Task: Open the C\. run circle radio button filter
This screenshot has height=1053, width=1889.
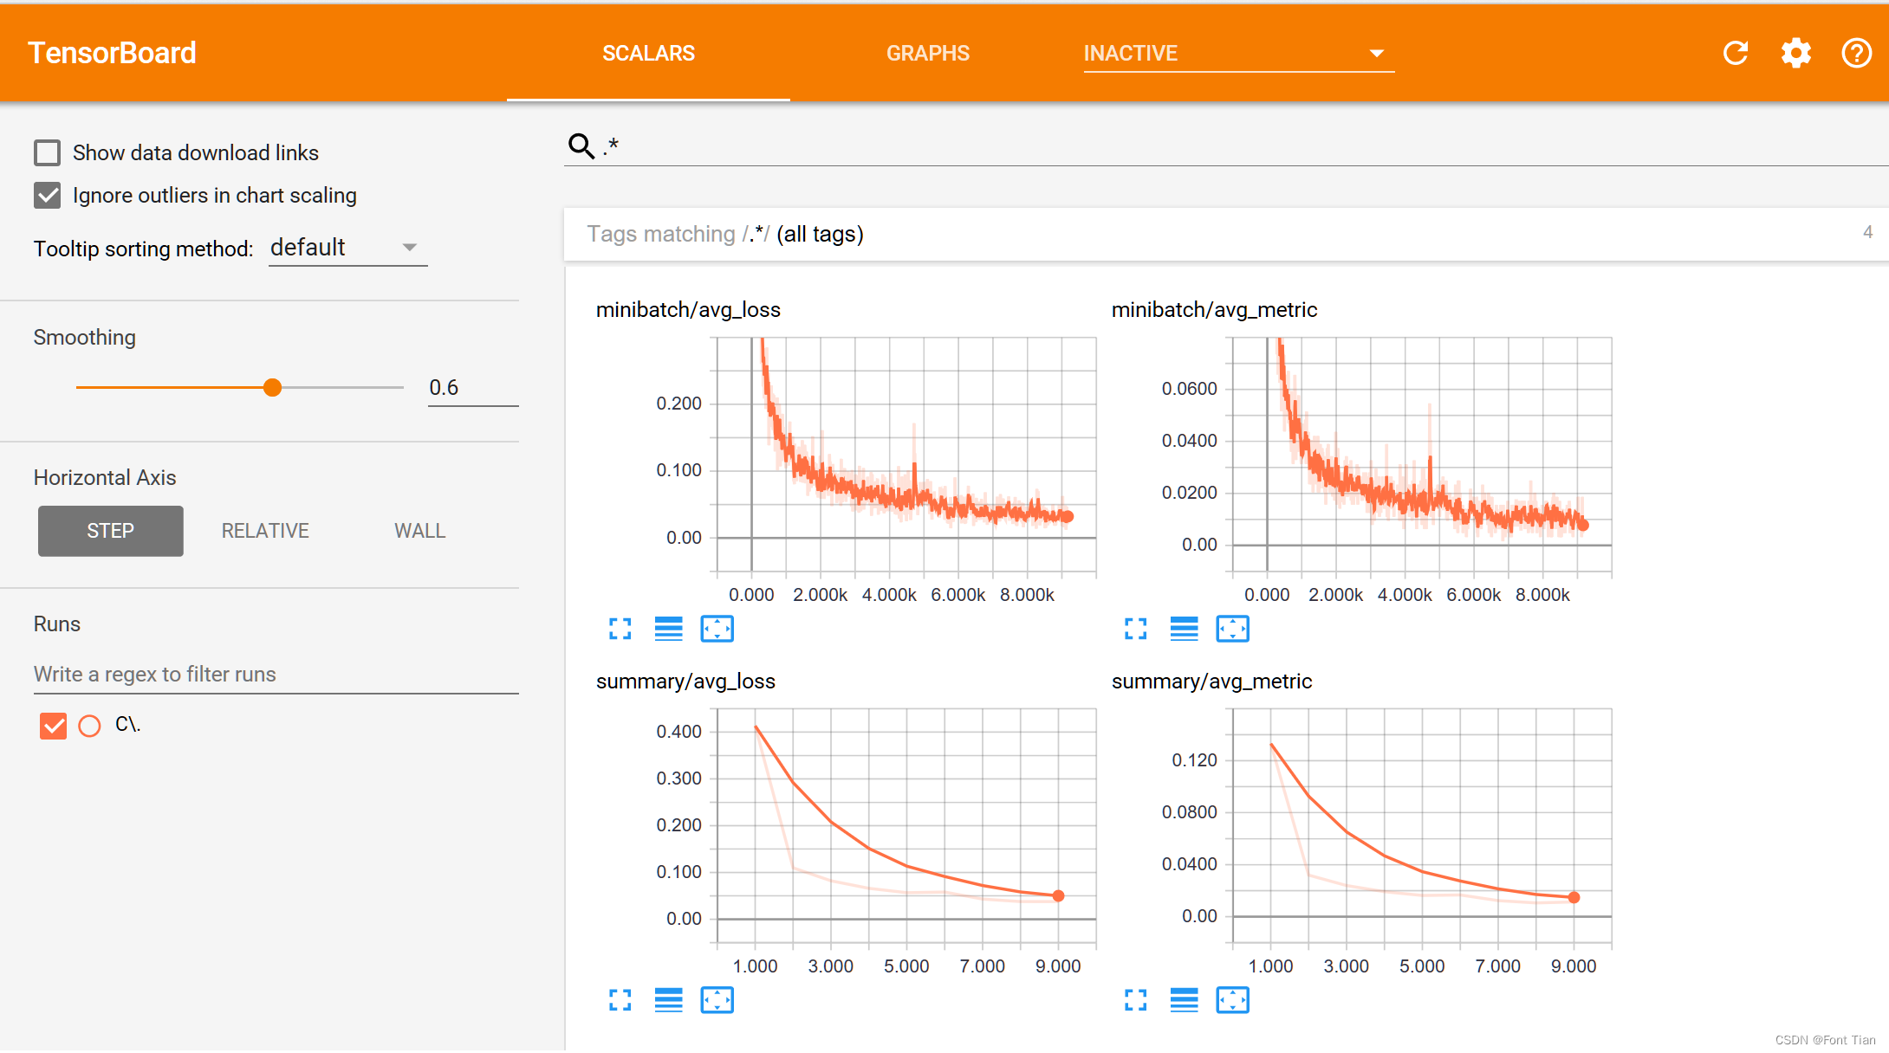Action: coord(88,725)
